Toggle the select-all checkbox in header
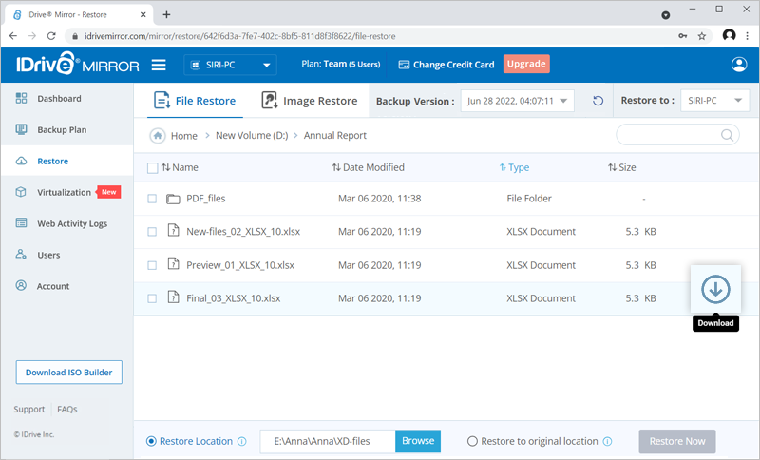This screenshot has height=460, width=760. [x=152, y=168]
